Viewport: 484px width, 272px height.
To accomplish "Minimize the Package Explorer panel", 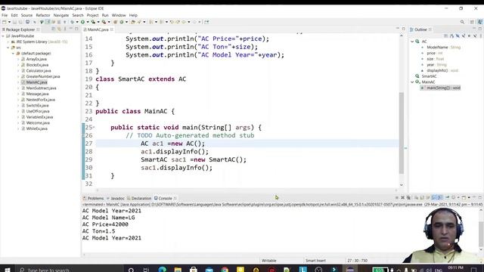I will 70,29.
